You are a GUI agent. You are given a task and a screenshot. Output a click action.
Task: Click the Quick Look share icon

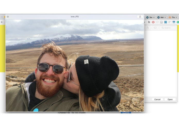pyautogui.click(x=140, y=17)
